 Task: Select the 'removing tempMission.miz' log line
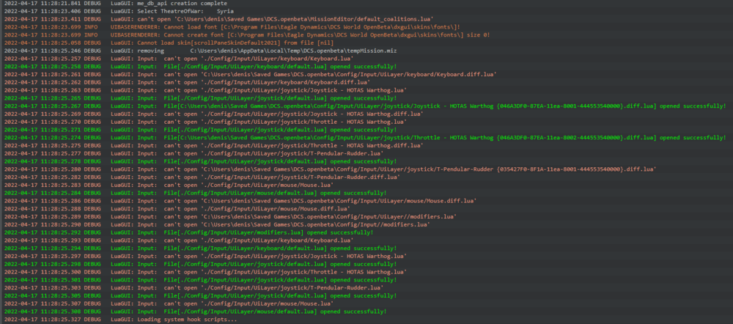click(200, 51)
